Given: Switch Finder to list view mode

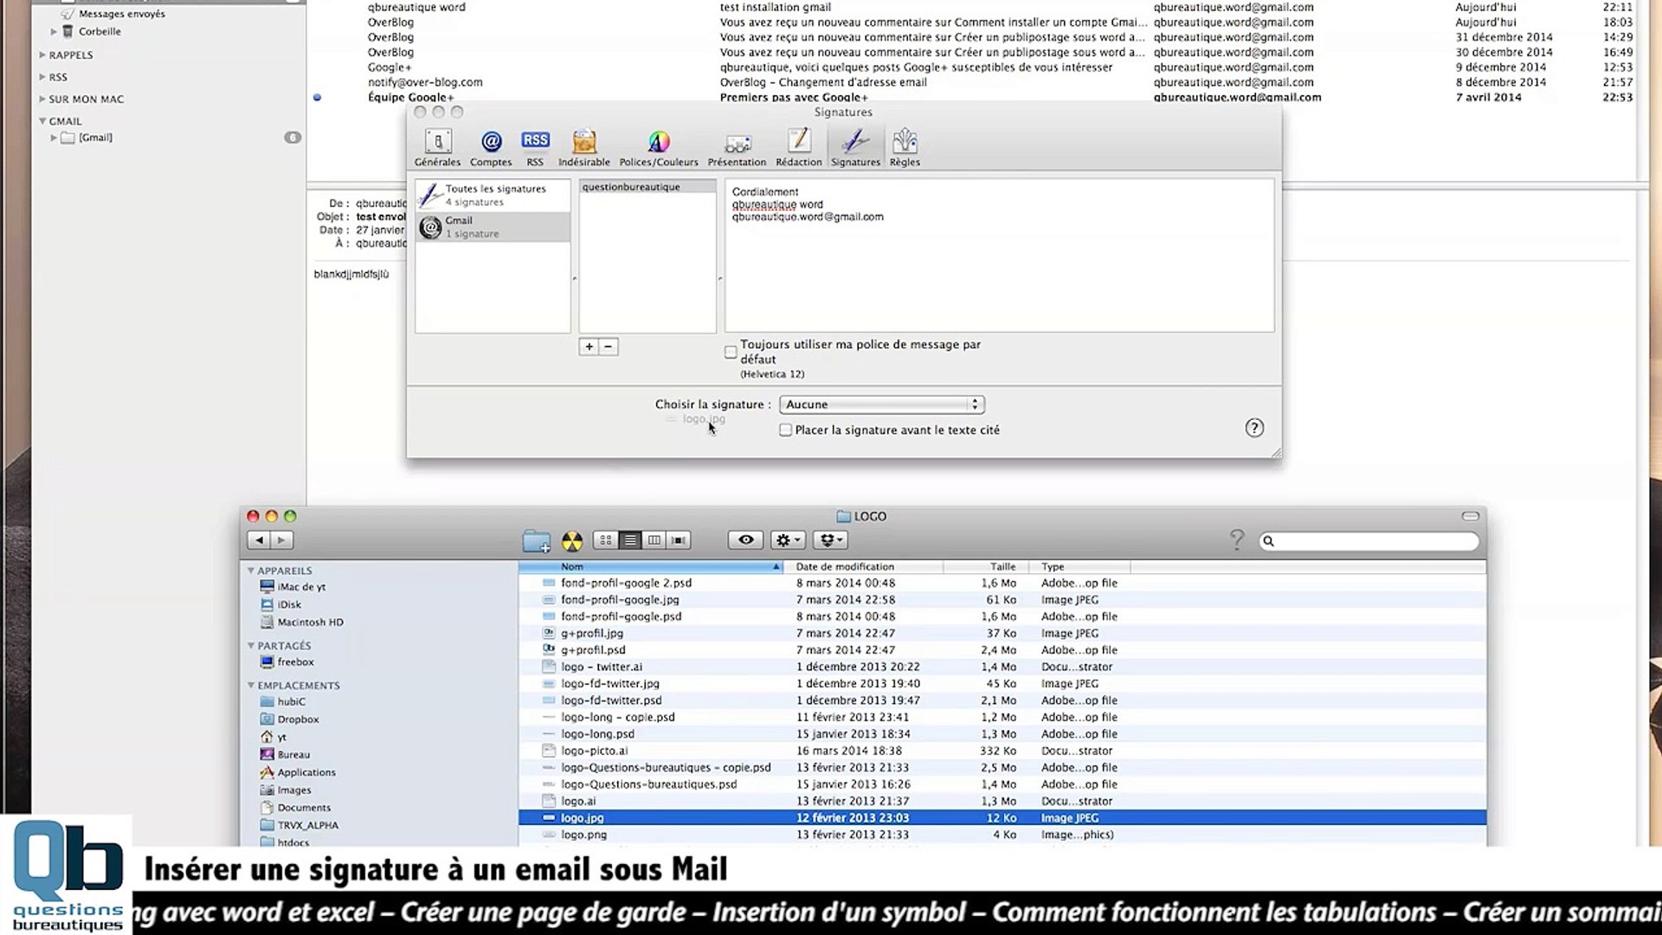Looking at the screenshot, I should pyautogui.click(x=630, y=540).
